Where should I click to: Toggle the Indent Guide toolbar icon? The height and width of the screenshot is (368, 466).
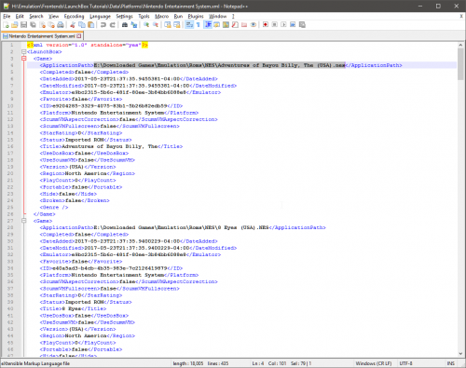(208, 25)
